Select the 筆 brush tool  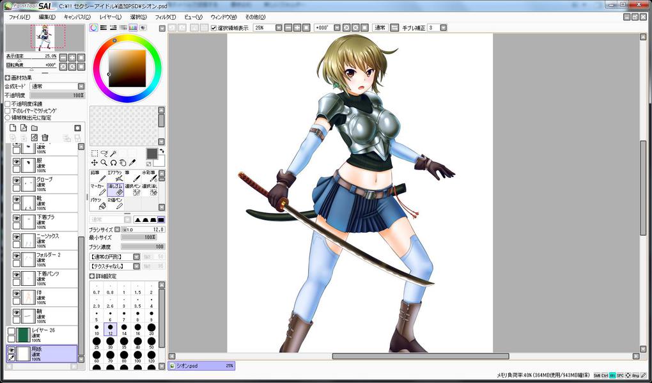coord(132,176)
